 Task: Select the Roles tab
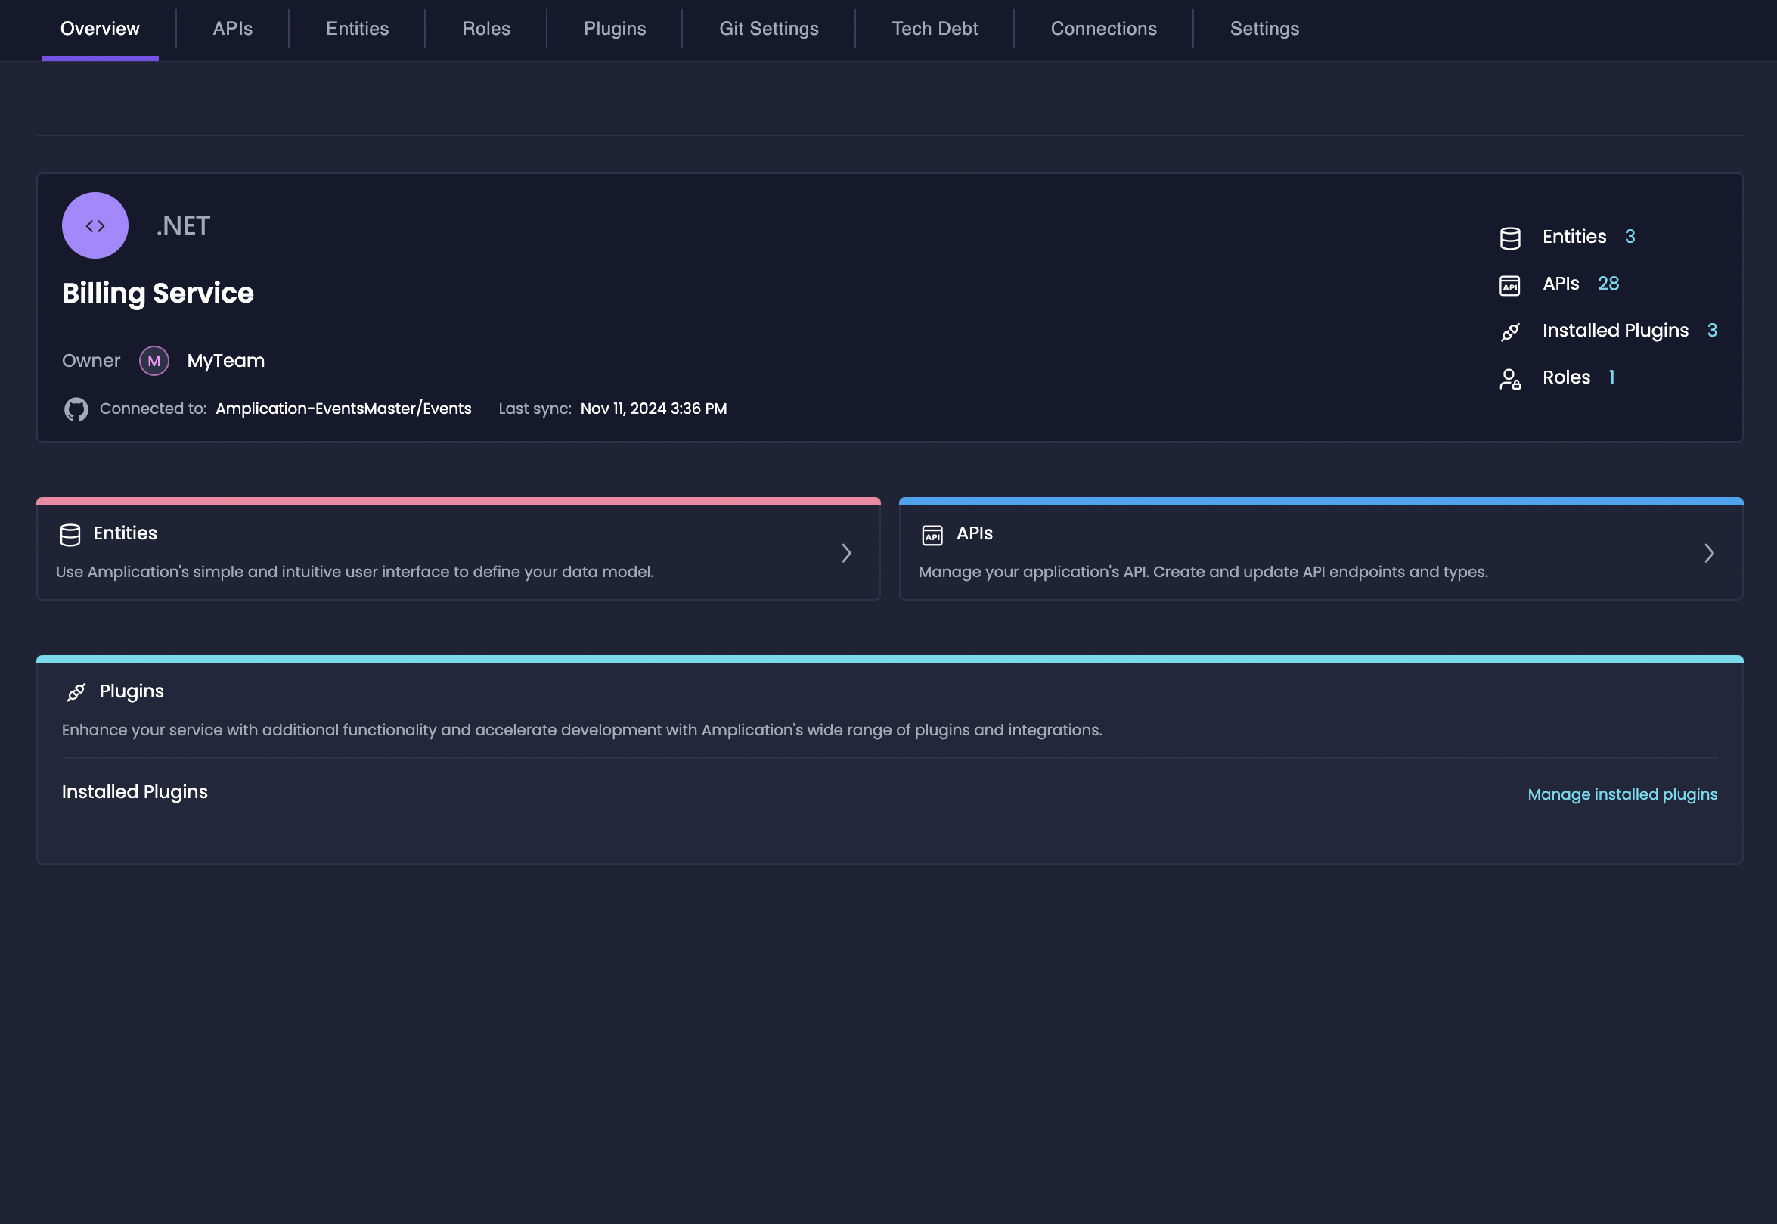coord(486,29)
